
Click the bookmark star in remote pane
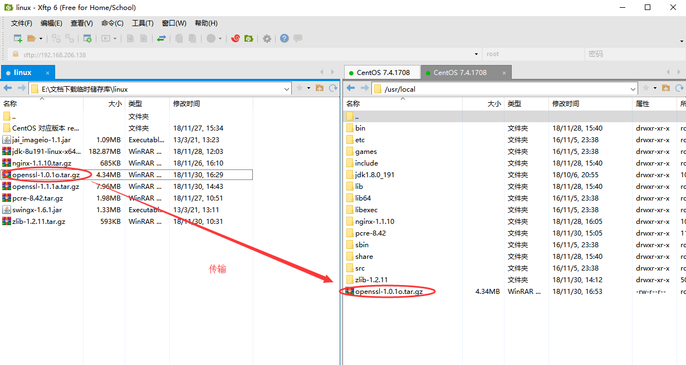click(646, 88)
